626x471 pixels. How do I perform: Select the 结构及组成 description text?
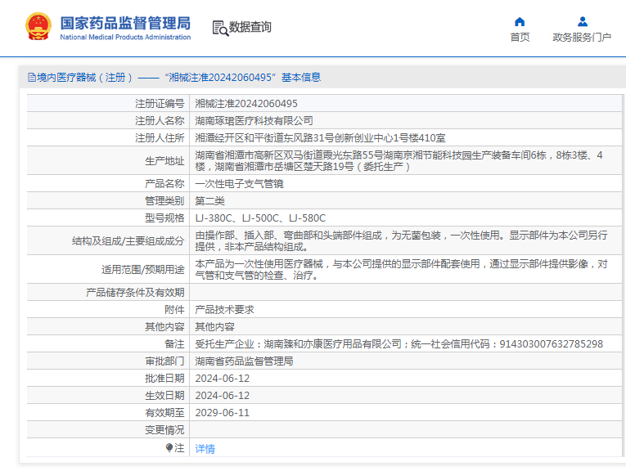(401, 241)
